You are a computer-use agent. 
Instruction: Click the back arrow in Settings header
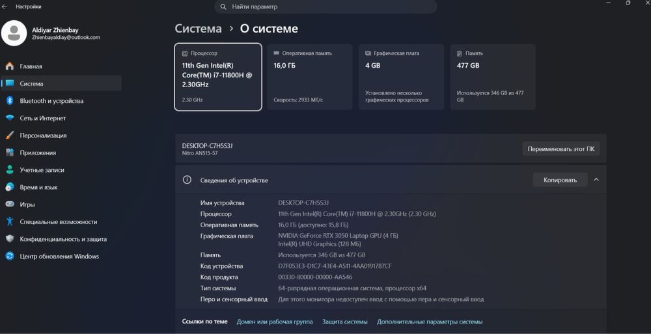[5, 7]
